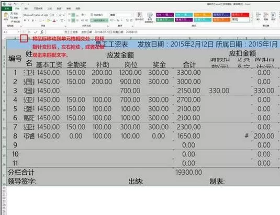Viewport: 280px width, 215px height.
Task: Delete cells from the Cells group
Action: click(266, 17)
